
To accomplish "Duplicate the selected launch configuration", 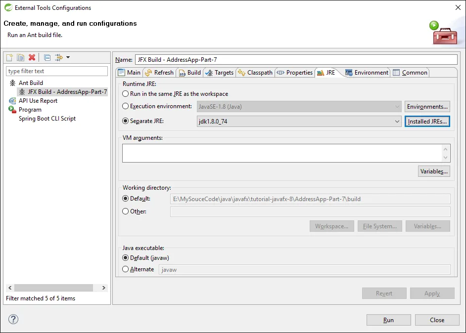I will (x=21, y=57).
